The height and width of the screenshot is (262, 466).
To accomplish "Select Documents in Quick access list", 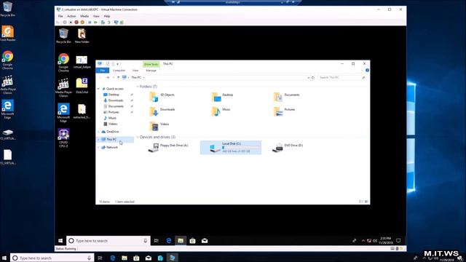I will (116, 106).
